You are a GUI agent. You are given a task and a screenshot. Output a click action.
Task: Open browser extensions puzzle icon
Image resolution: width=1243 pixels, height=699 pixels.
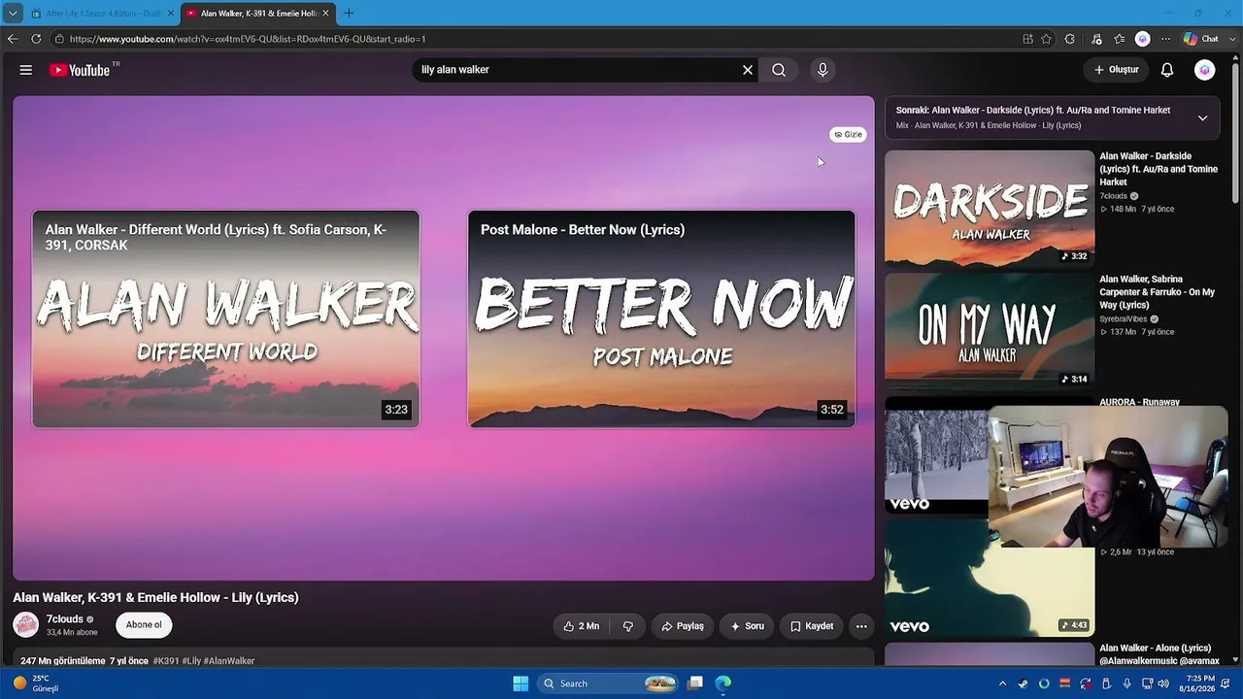pos(1069,39)
